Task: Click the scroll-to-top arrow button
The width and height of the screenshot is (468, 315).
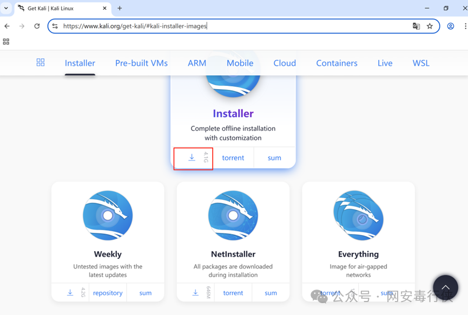Action: pyautogui.click(x=445, y=287)
